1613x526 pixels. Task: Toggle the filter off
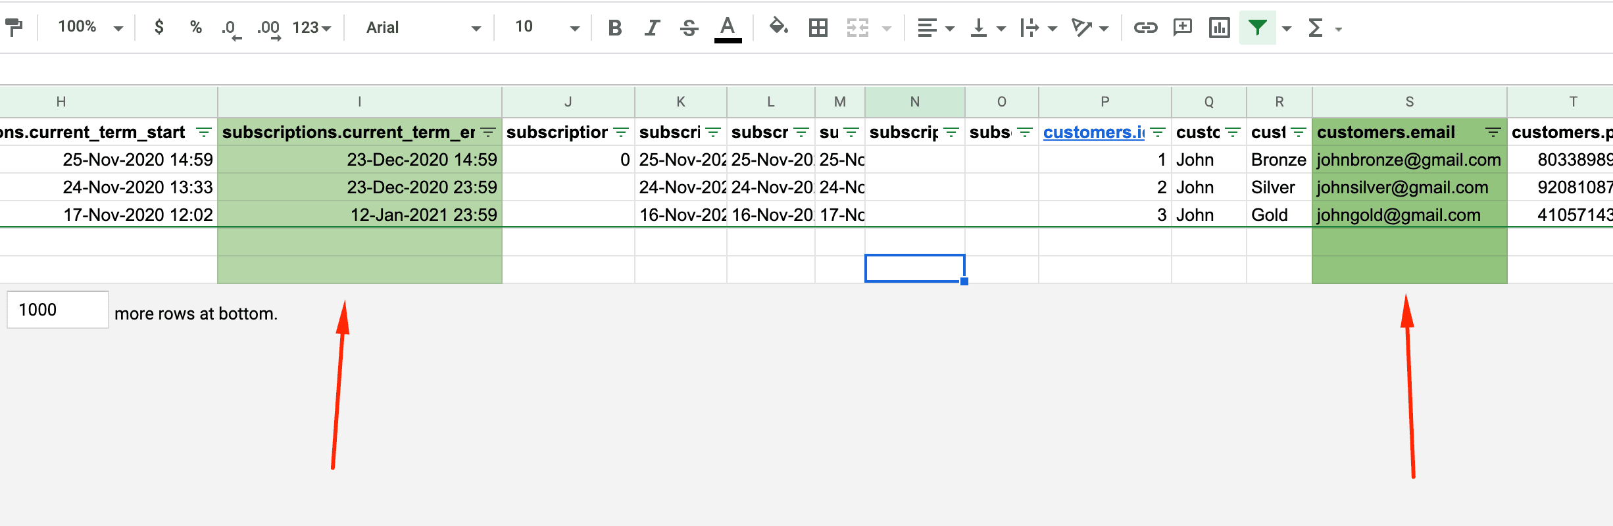(x=1257, y=28)
